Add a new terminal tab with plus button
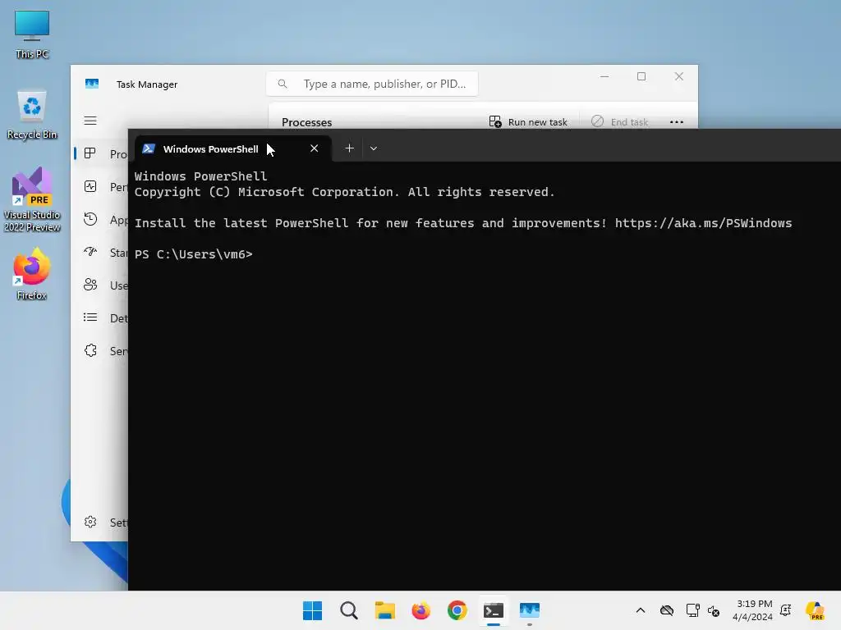This screenshot has height=630, width=841. [349, 148]
